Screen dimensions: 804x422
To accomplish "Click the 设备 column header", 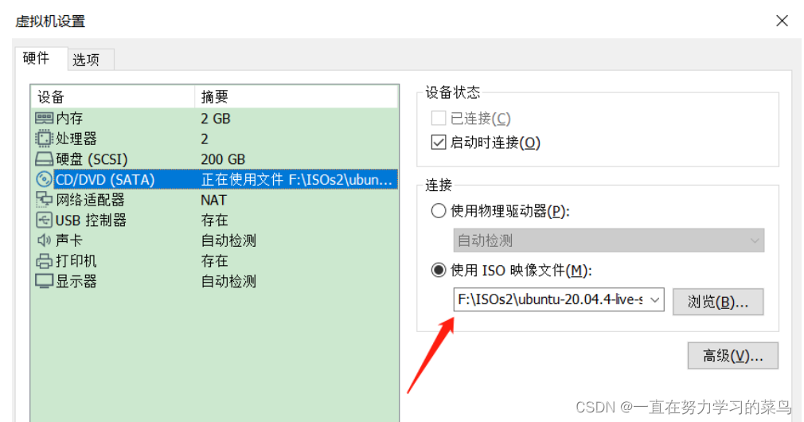I will tap(113, 96).
